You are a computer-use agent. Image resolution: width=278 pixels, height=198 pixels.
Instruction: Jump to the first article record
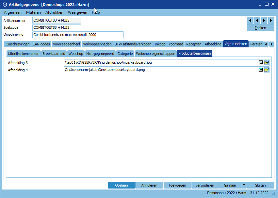click(250, 21)
